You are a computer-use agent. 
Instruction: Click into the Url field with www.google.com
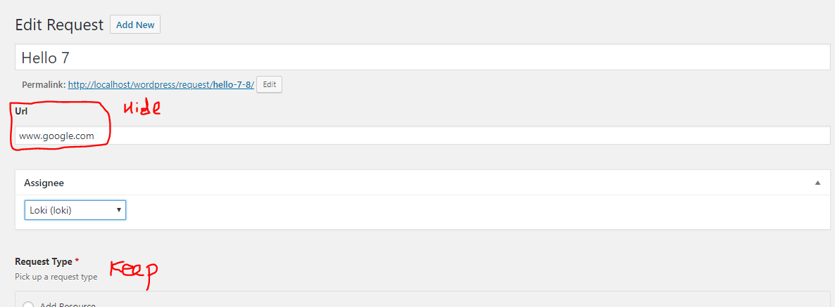click(x=422, y=136)
